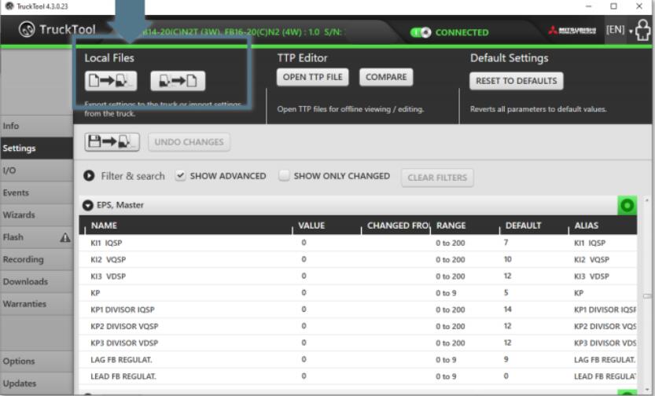Click the TruckTool logo icon
Image resolution: width=655 pixels, height=396 pixels.
click(28, 31)
